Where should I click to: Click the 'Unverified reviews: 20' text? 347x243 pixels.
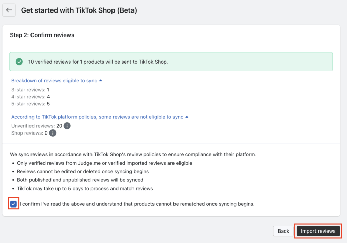point(36,126)
